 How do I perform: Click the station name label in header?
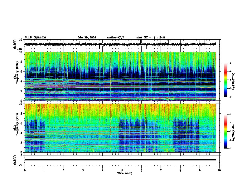[115, 37]
